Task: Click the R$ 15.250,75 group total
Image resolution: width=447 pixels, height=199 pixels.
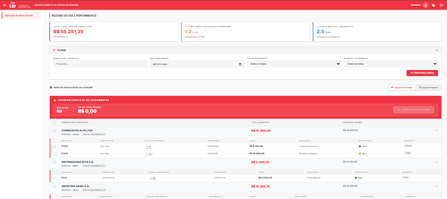Action: (x=261, y=186)
